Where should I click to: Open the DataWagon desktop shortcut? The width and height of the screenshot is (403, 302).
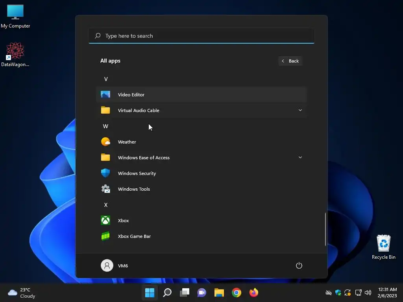15,54
